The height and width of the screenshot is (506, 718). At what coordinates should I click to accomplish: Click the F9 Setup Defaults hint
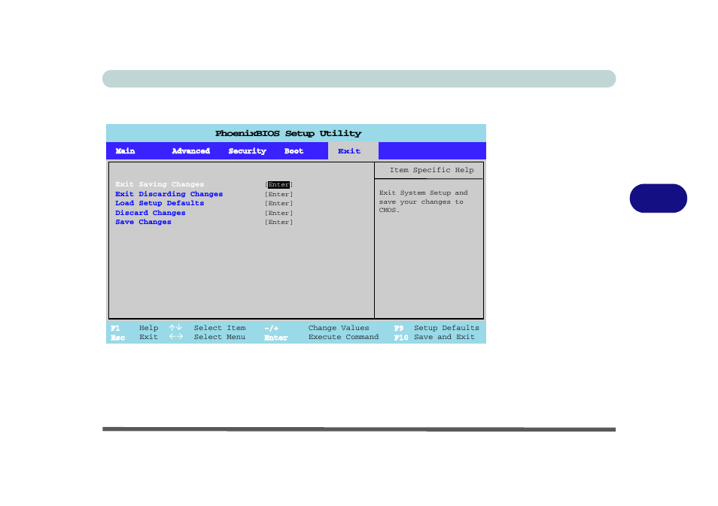tap(437, 328)
